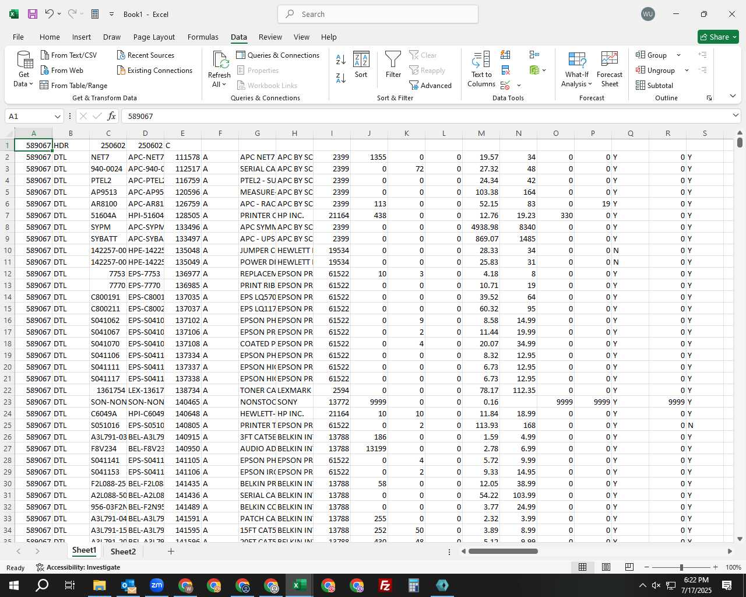This screenshot has width=746, height=597.
Task: Click Remove Duplicates icon
Action: pos(505,70)
